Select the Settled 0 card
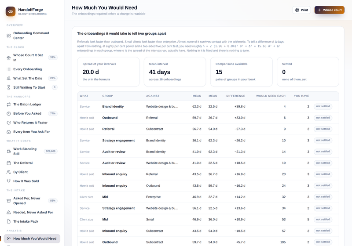Viewport: 352px width, 246px height. [308, 72]
